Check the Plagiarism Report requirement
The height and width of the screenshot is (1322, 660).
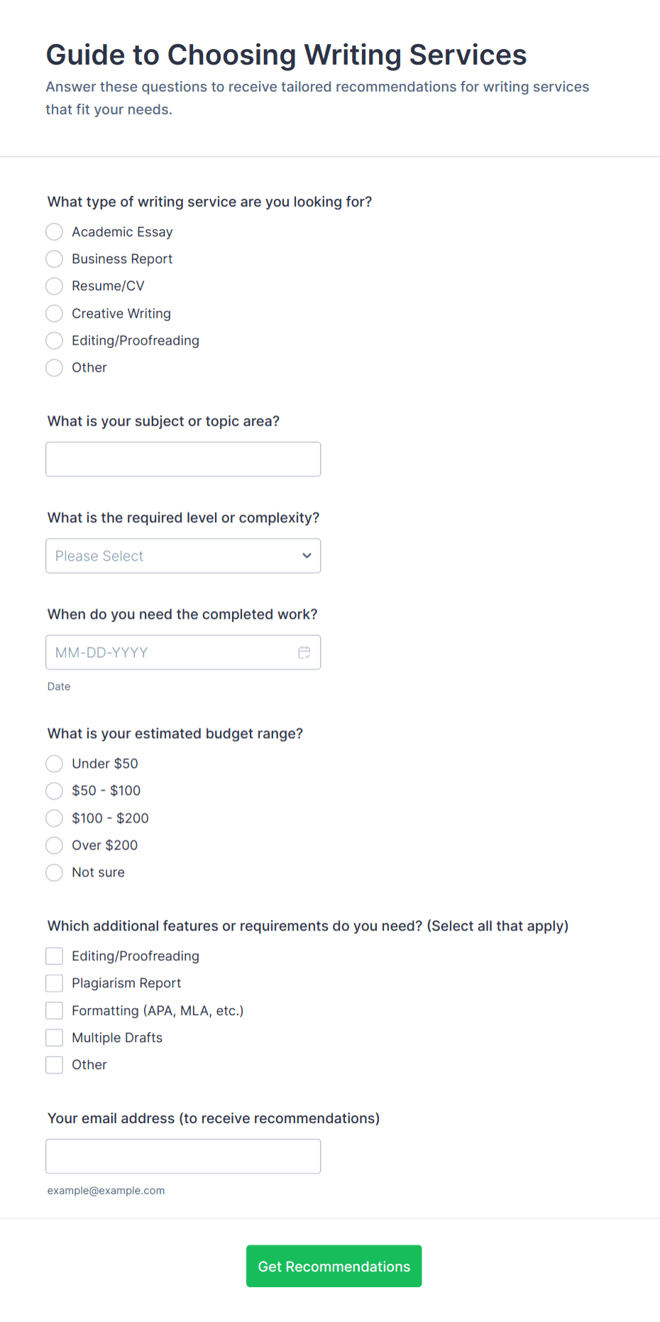point(54,982)
